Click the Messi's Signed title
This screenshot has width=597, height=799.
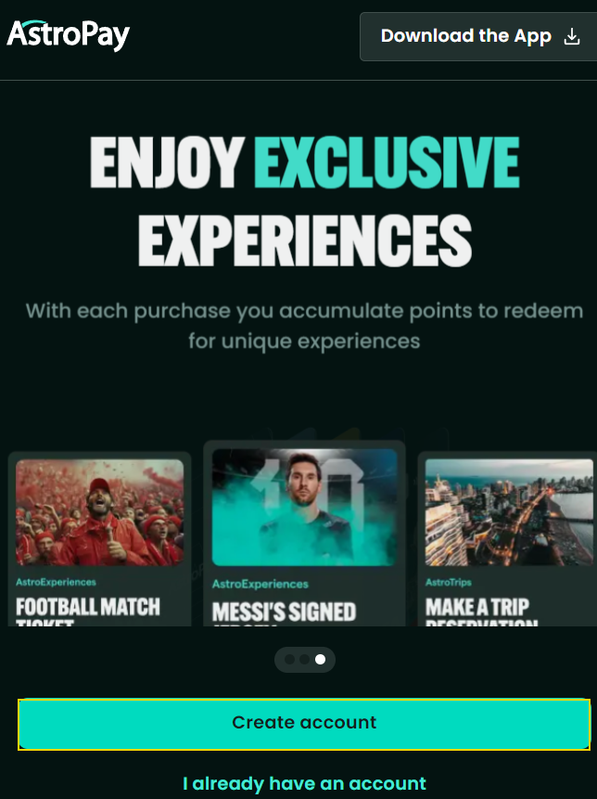point(284,613)
